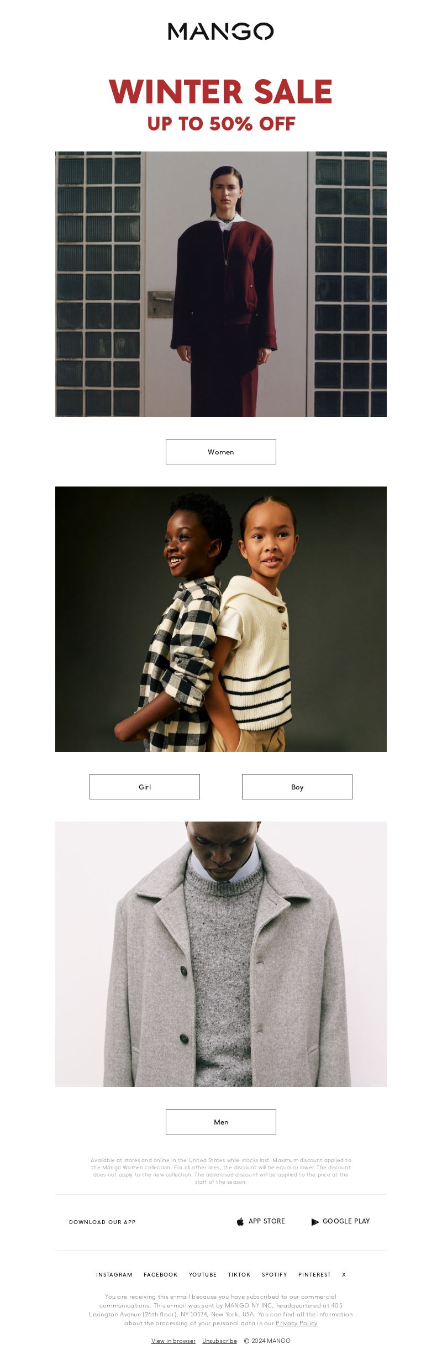Click the man in grey coat image

tap(221, 954)
